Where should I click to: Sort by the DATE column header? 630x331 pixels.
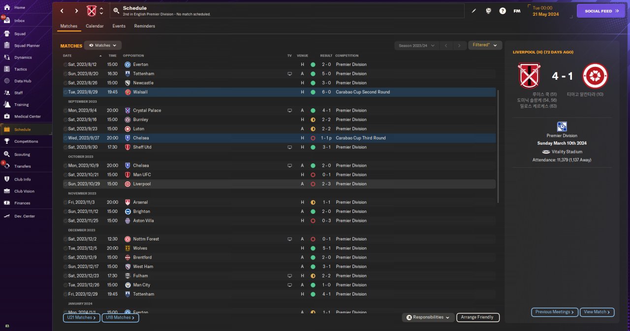[67, 56]
